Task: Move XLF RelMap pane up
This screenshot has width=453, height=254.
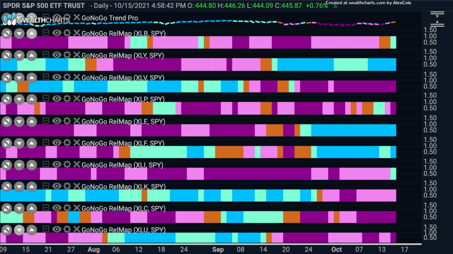Action: click(x=32, y=143)
